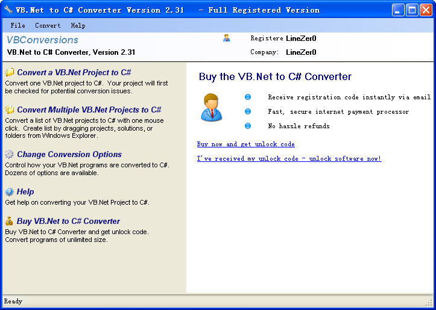This screenshot has height=310, width=436.
Task: Open Convert Multiple VB.Net Projects to C#
Action: (89, 110)
